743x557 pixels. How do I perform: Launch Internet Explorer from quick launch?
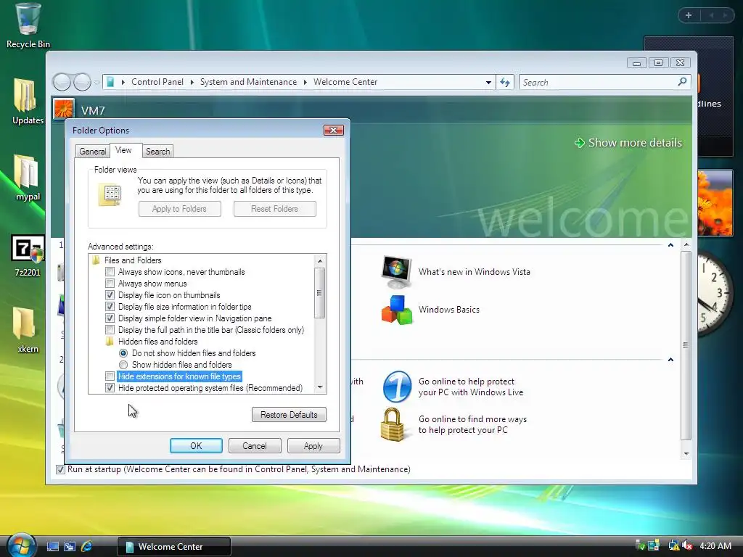pyautogui.click(x=87, y=547)
